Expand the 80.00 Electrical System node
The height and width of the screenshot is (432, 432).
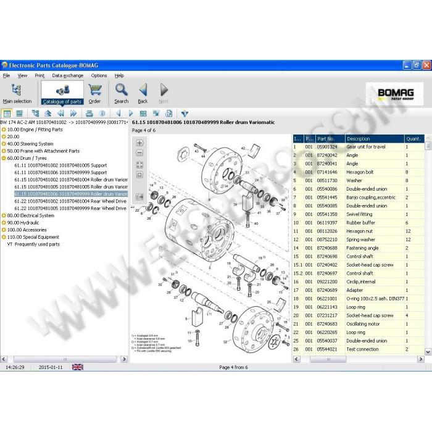click(x=4, y=215)
